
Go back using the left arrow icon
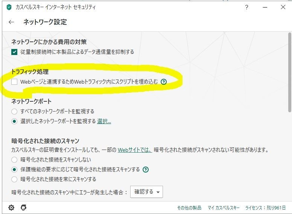point(11,22)
